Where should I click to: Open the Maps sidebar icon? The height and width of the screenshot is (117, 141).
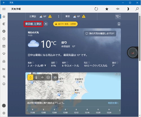(4, 24)
